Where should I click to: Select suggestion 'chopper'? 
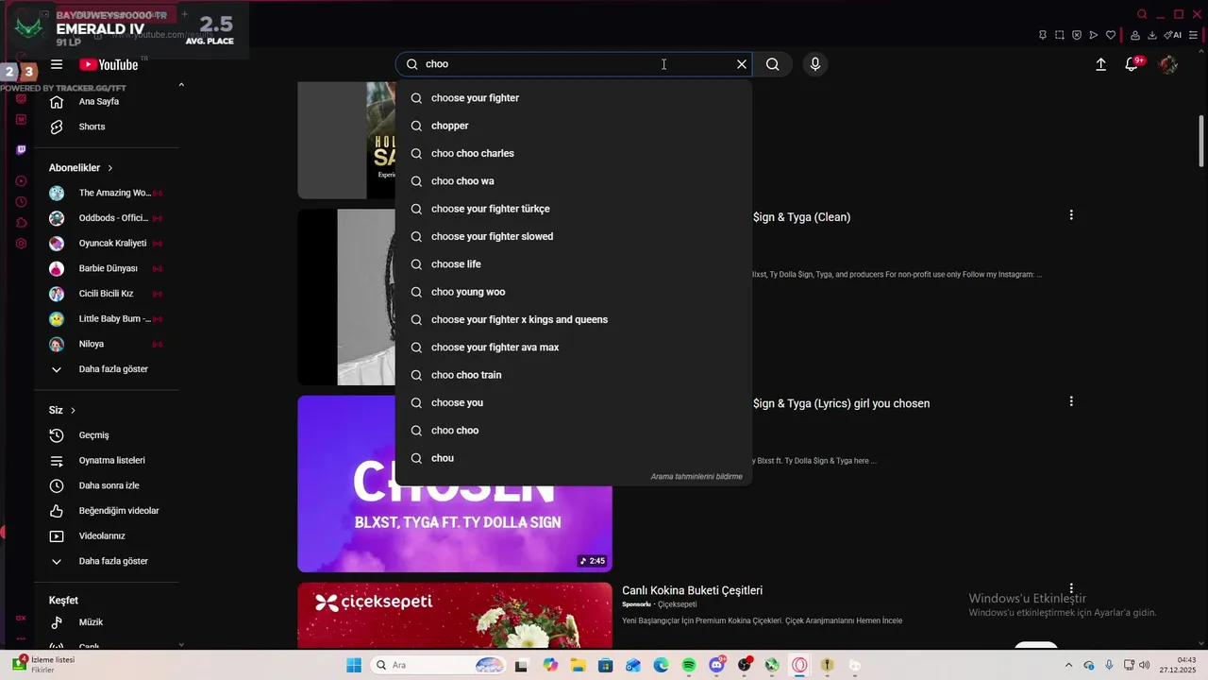tap(574, 126)
